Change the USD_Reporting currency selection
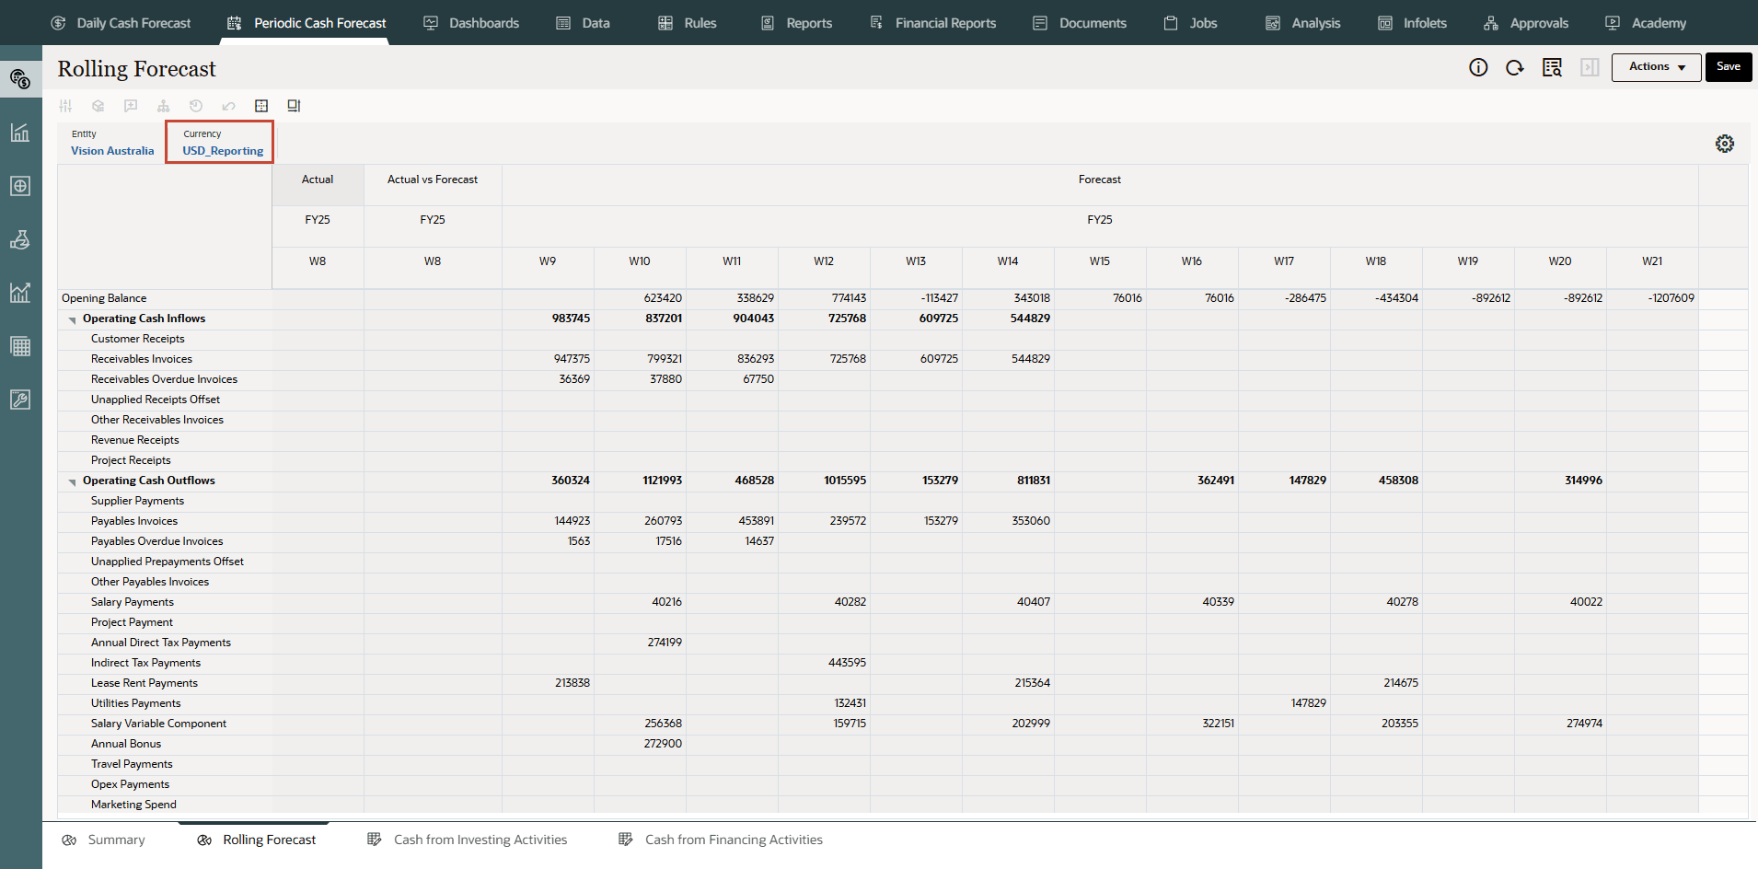Image resolution: width=1758 pixels, height=869 pixels. click(223, 151)
